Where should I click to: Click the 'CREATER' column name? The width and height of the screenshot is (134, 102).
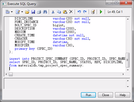21,39
